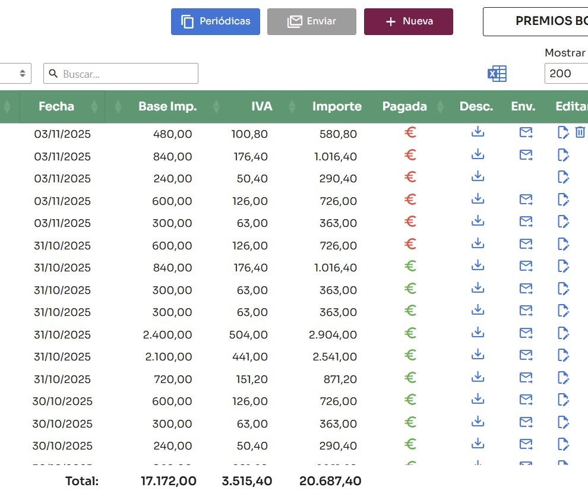Create a new invoice with Nueva
This screenshot has height=503, width=588.
pyautogui.click(x=409, y=21)
